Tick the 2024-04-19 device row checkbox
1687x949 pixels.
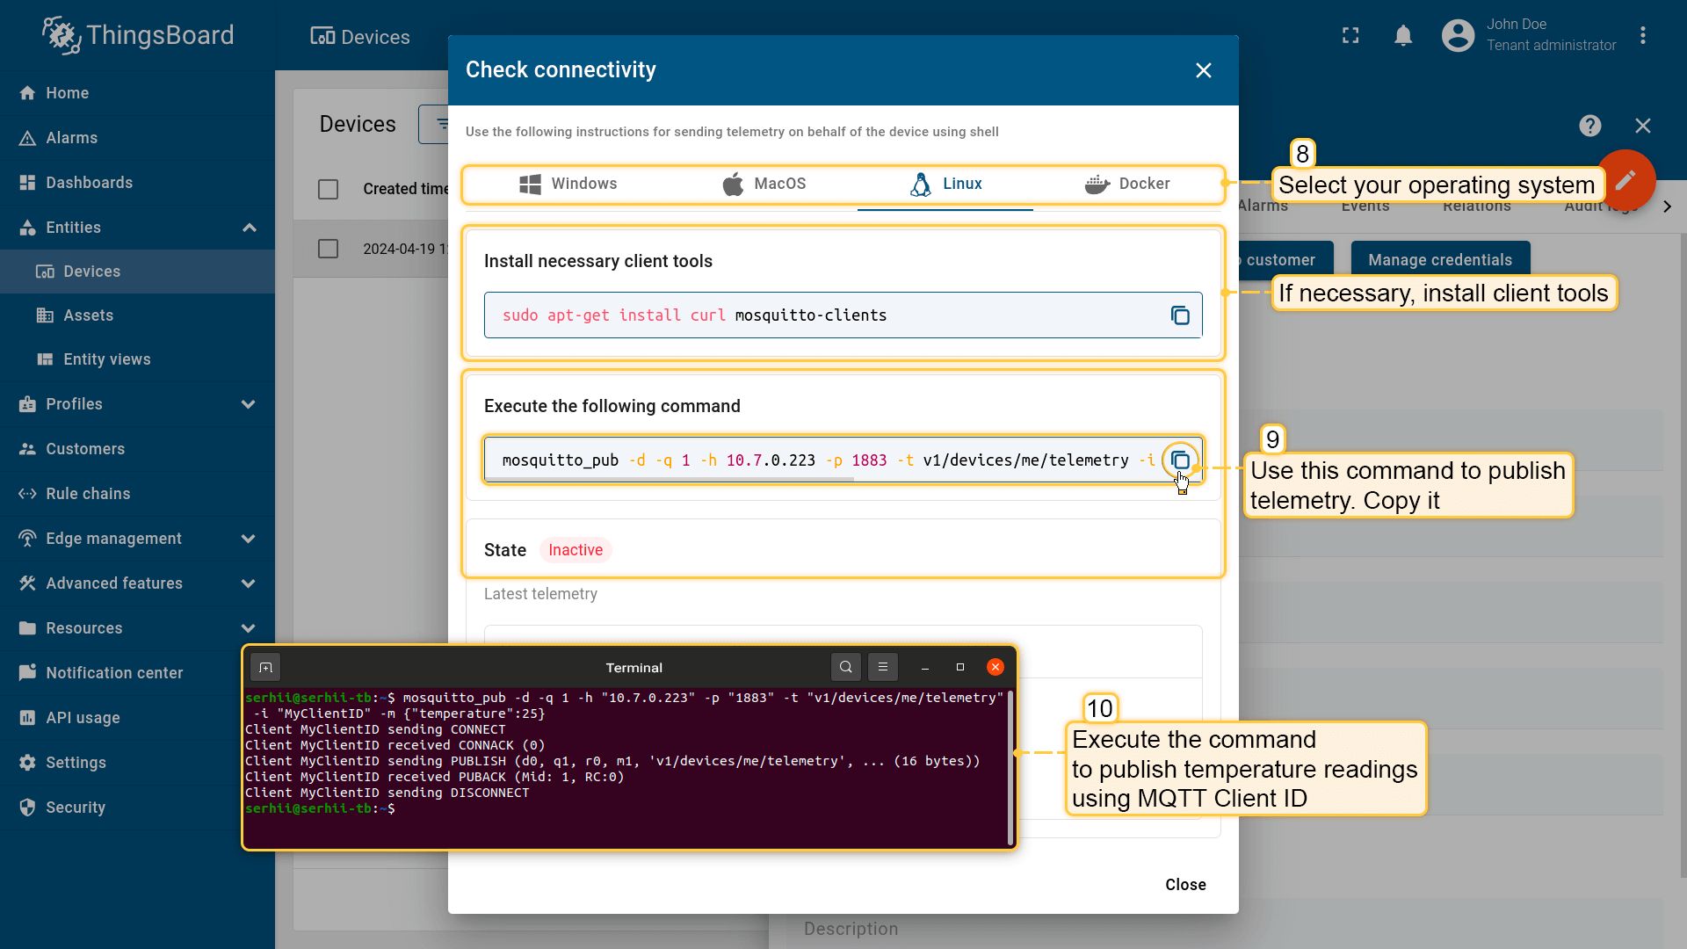(x=328, y=249)
